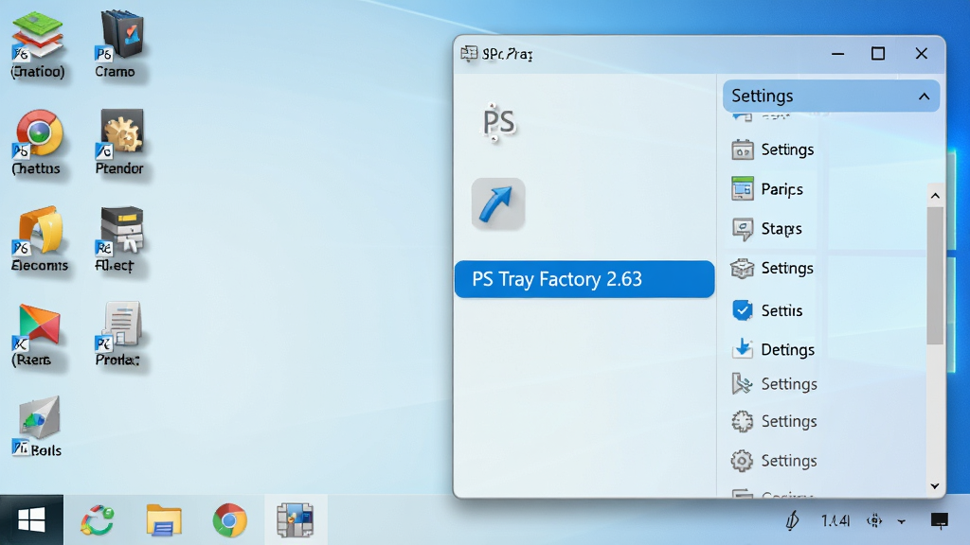This screenshot has height=545, width=970.
Task: Open the Chattus Chrome desktop shortcut
Action: [38, 142]
